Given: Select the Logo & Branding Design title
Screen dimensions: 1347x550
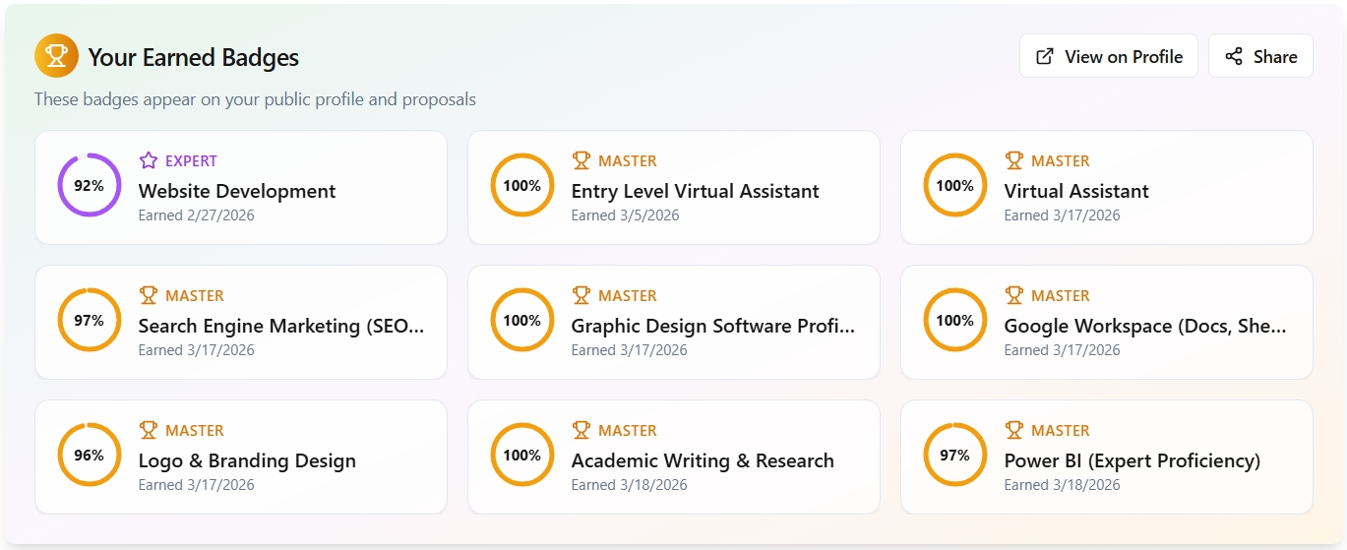Looking at the screenshot, I should click(x=247, y=460).
